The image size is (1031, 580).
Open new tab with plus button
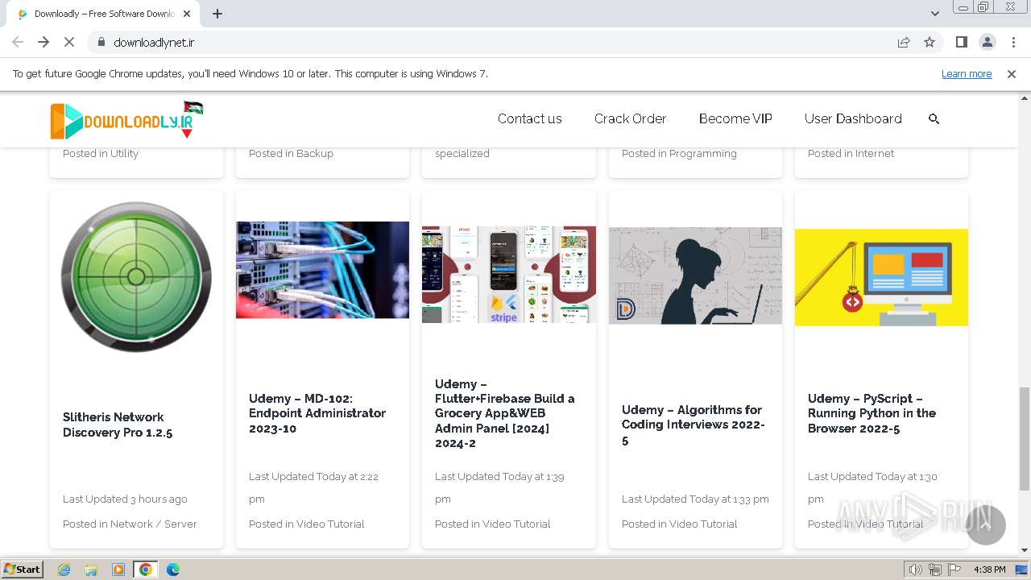point(217,14)
